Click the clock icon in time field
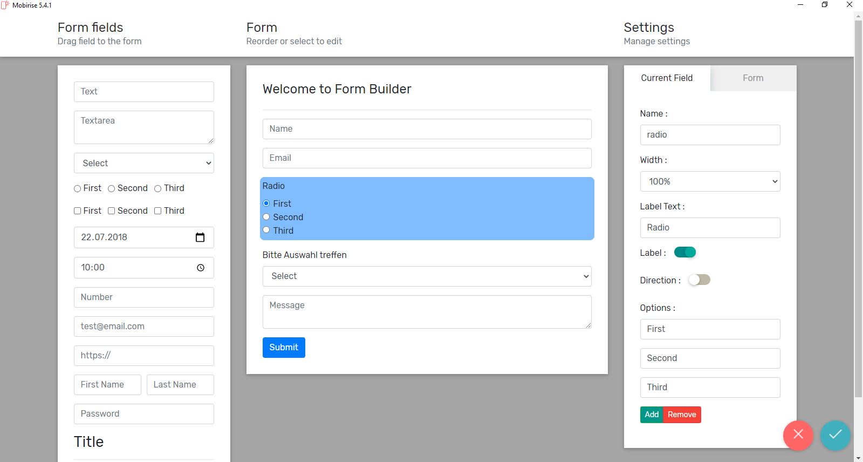The width and height of the screenshot is (863, 462). pos(201,268)
